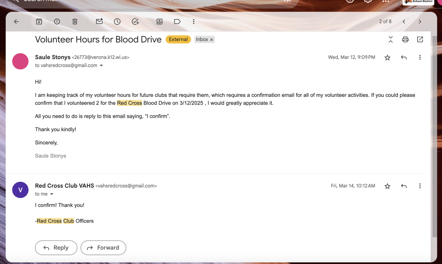Image resolution: width=442 pixels, height=264 pixels.
Task: Click the vahsredcross@gmail.com address beside Red Cross Club VAHS
Action: (126, 186)
